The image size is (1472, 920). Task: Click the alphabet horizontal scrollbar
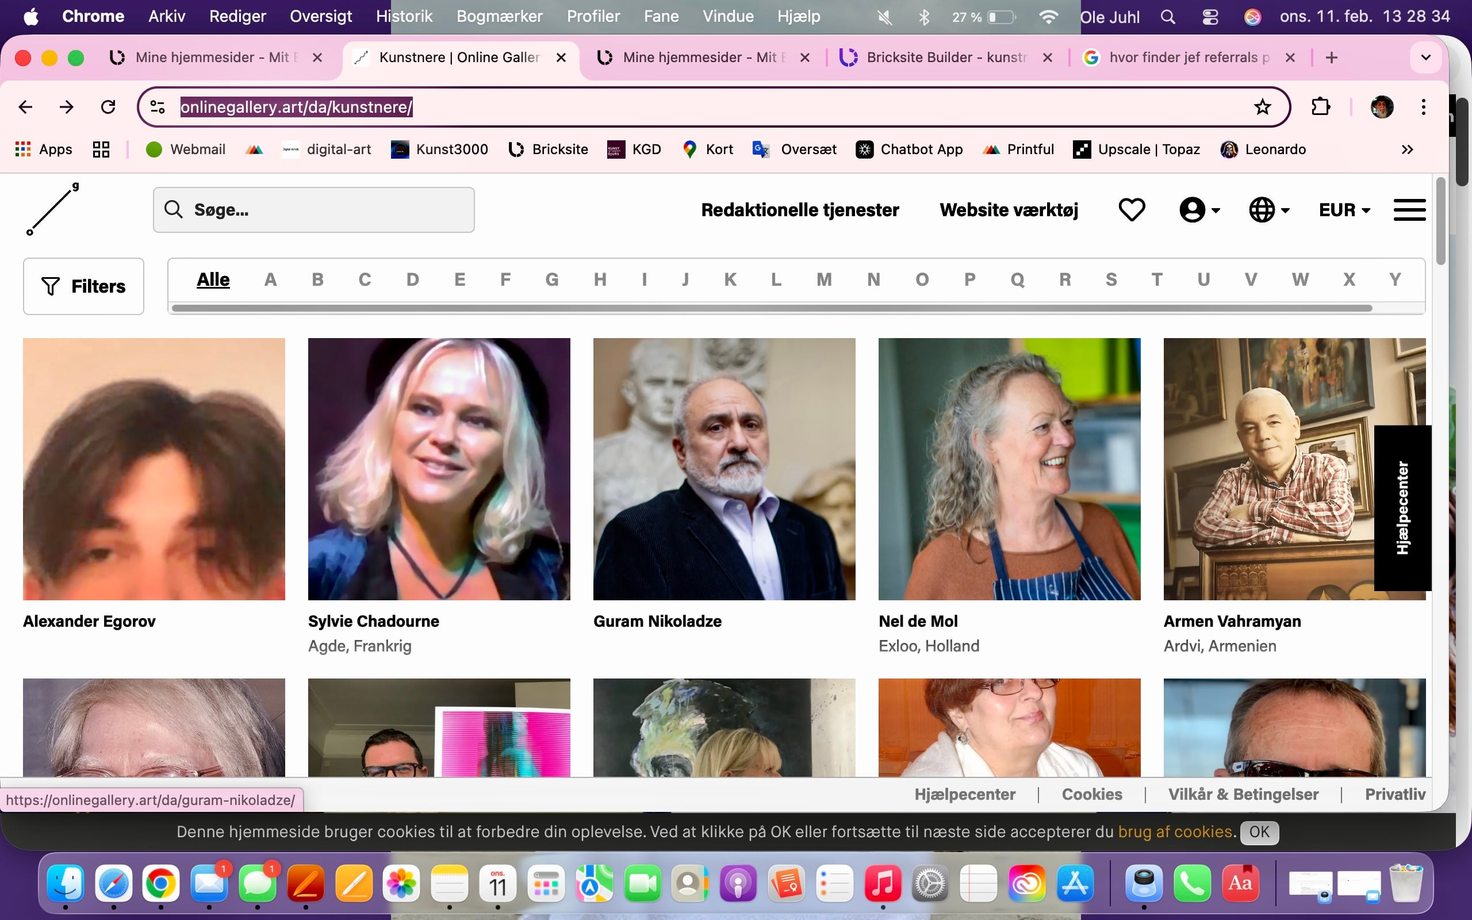click(771, 308)
